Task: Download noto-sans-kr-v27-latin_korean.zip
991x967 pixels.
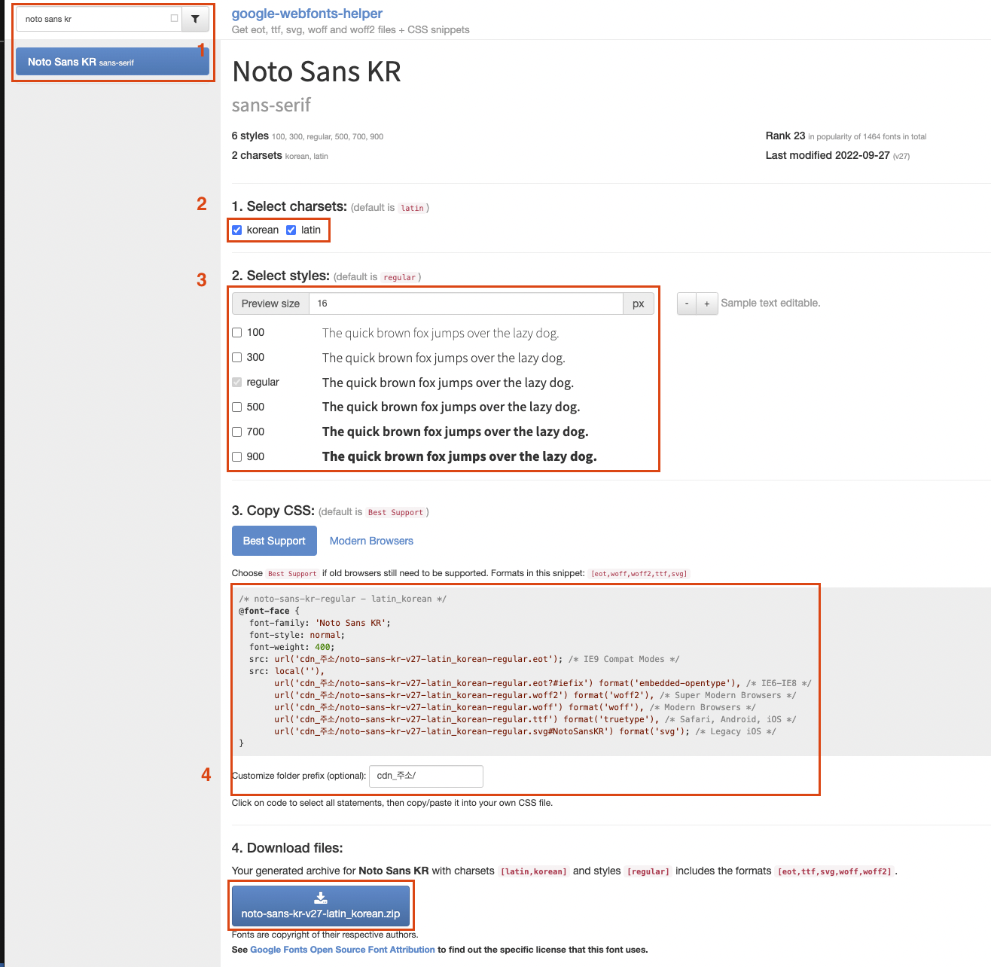Action: (321, 906)
